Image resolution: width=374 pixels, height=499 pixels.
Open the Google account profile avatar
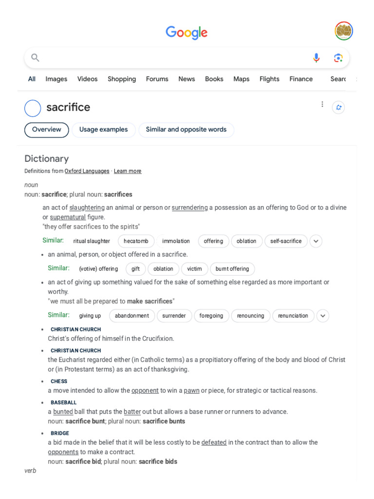344,31
